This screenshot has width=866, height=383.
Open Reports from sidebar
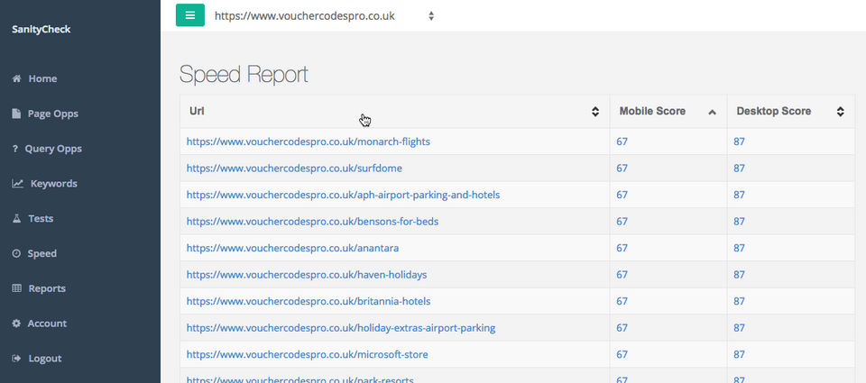click(x=47, y=288)
